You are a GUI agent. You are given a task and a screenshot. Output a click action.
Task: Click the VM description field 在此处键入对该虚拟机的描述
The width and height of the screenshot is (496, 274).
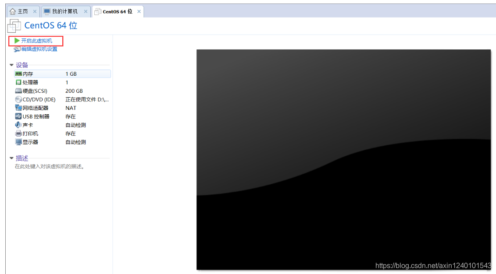pyautogui.click(x=50, y=166)
